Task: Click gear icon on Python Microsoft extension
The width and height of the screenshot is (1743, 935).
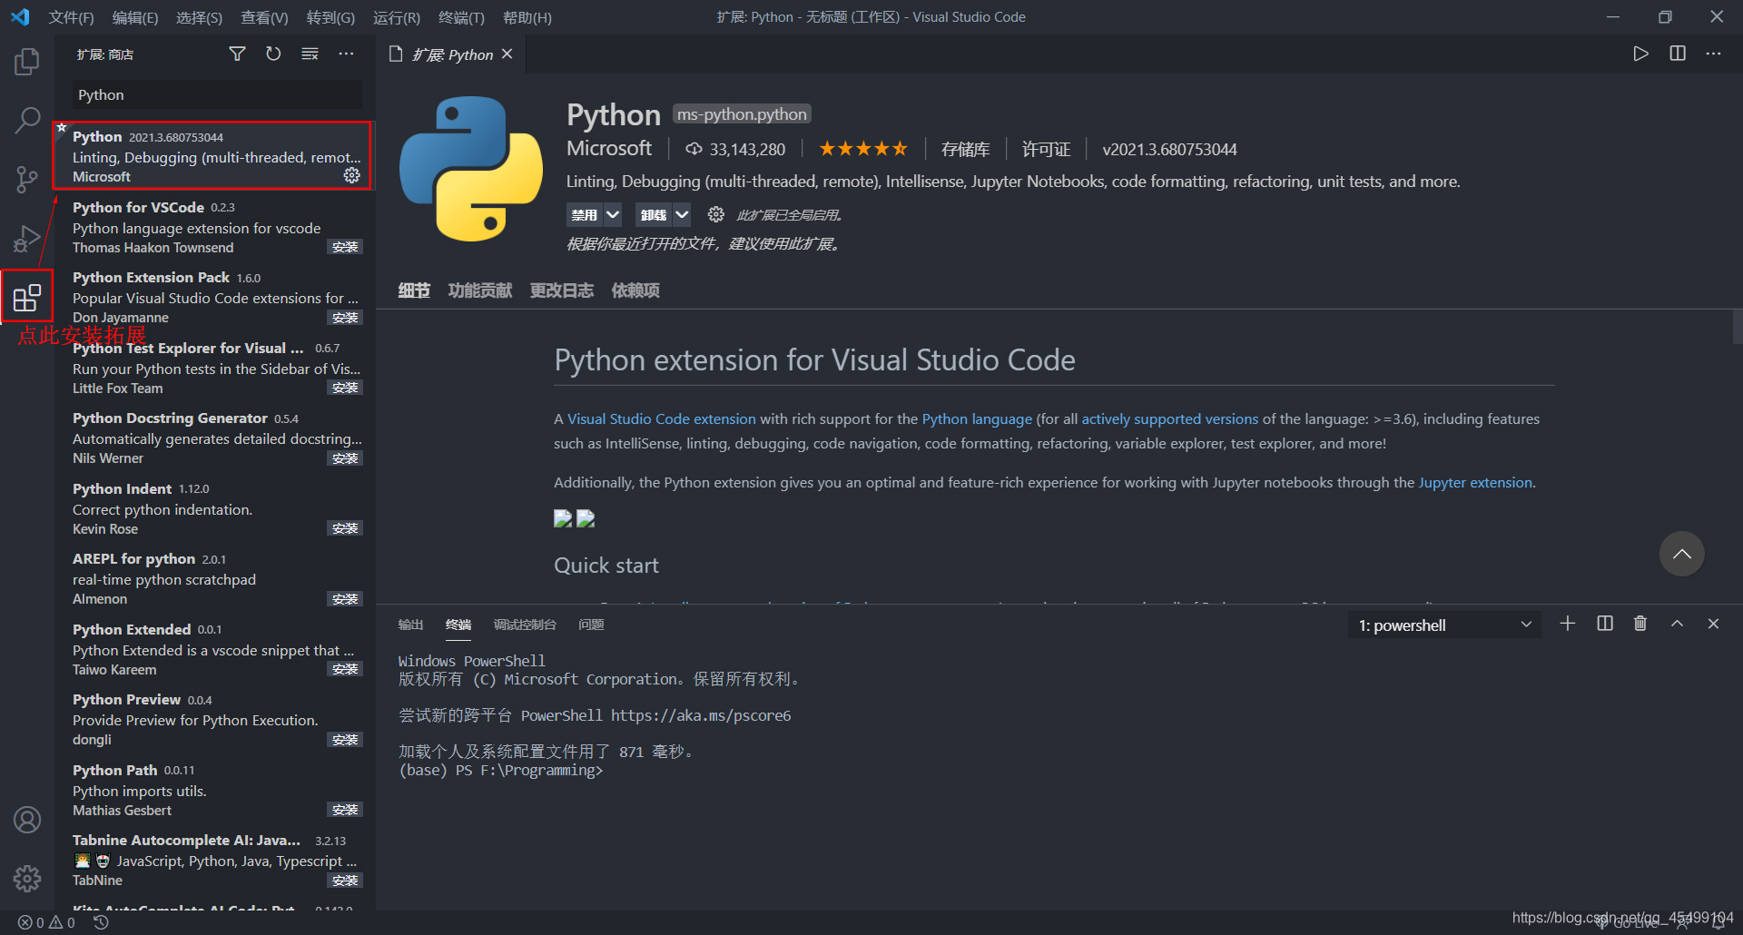Action: pyautogui.click(x=352, y=175)
